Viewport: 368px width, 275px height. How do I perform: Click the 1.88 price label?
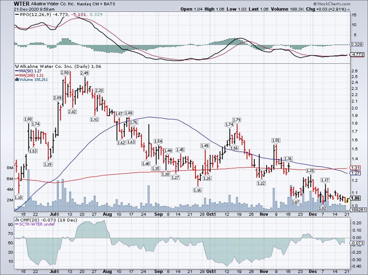[129, 113]
